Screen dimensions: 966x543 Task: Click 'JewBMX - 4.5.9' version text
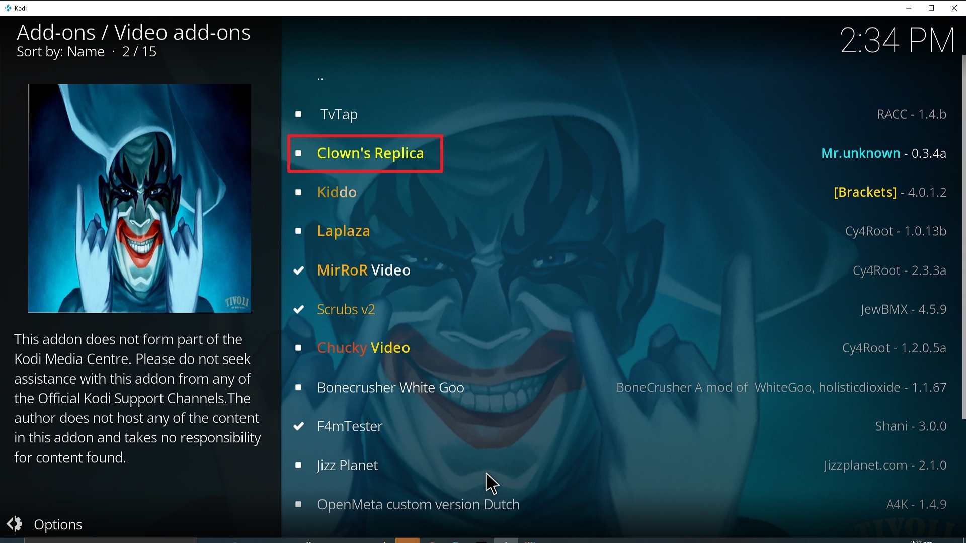coord(904,309)
